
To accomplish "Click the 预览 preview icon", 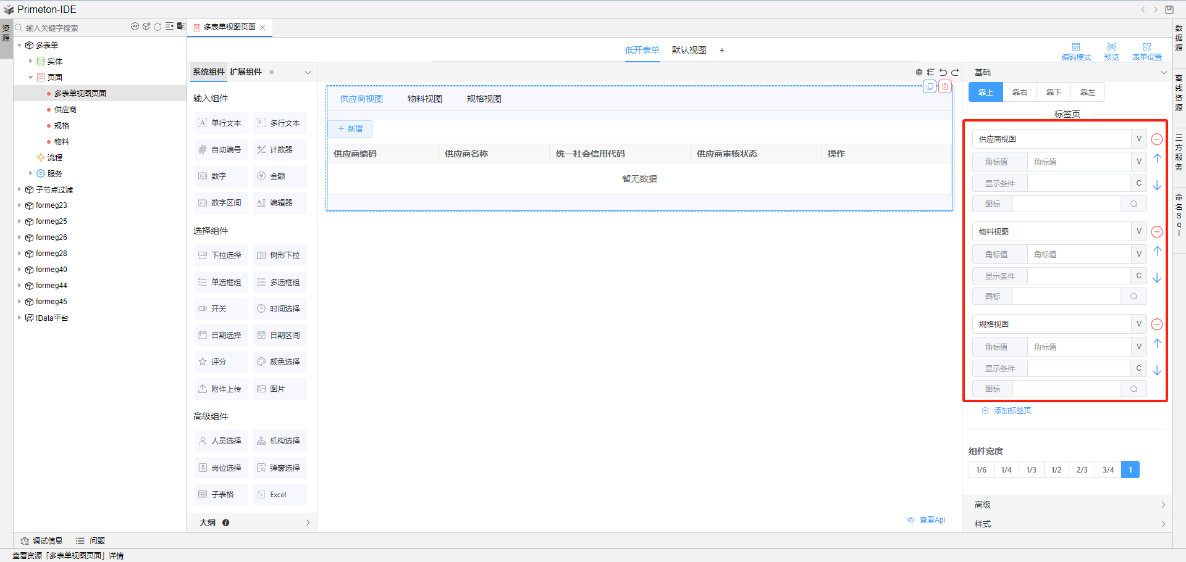I will (x=1111, y=51).
